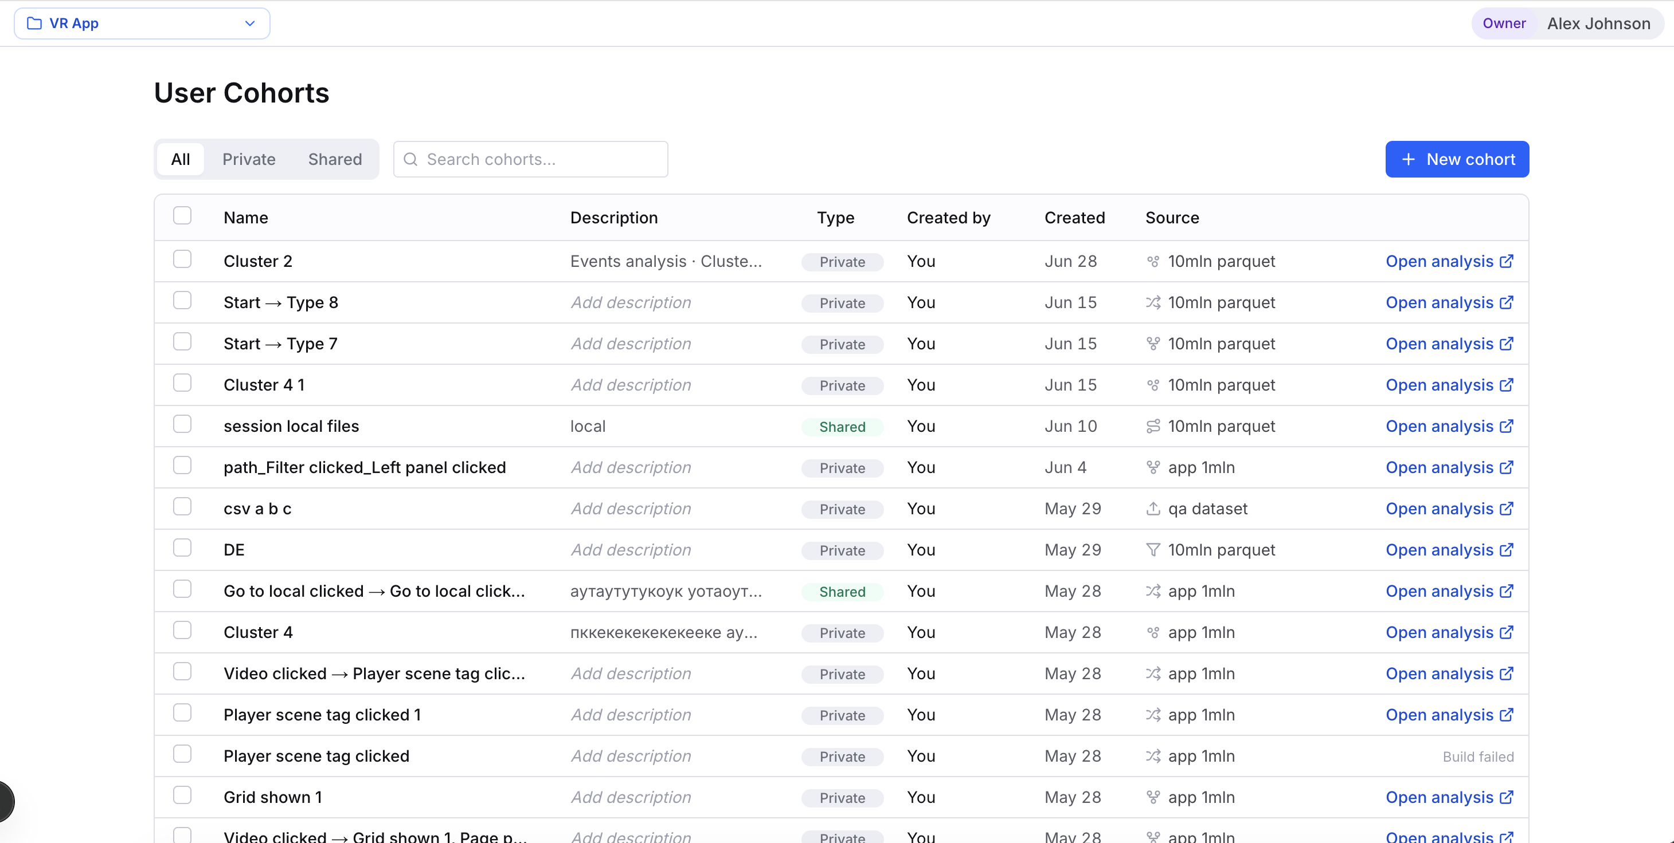Click the folder icon next to VR App
The image size is (1674, 843).
pyautogui.click(x=34, y=23)
